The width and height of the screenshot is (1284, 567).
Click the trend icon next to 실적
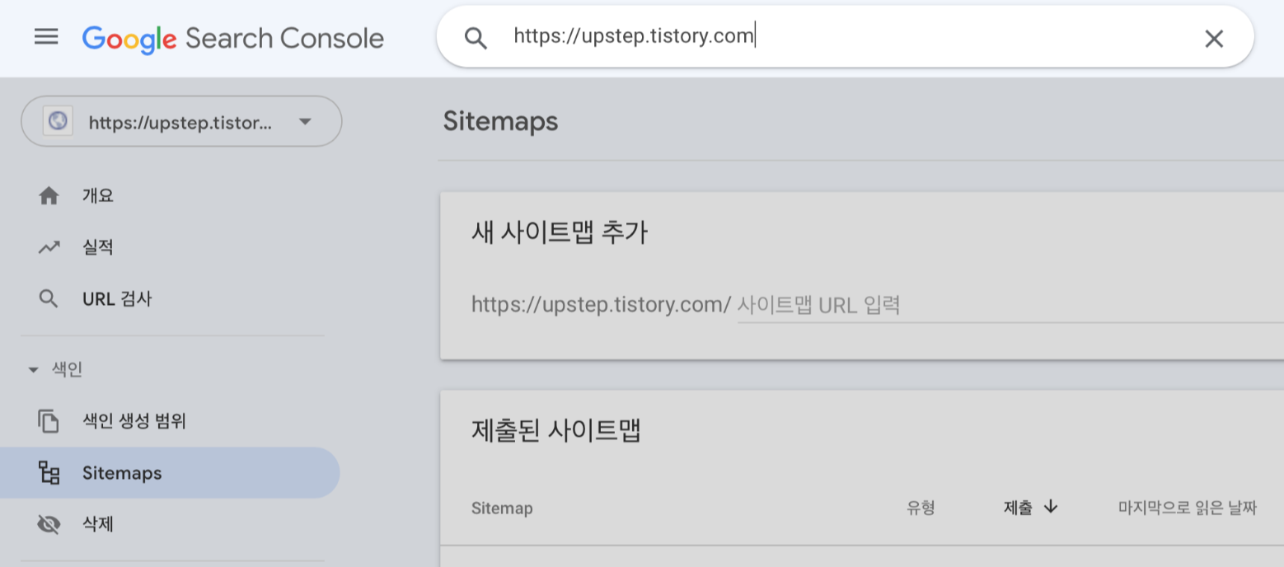point(49,247)
